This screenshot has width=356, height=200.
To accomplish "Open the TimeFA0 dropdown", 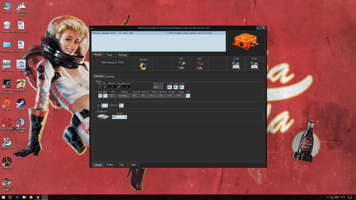I will tap(136, 96).
